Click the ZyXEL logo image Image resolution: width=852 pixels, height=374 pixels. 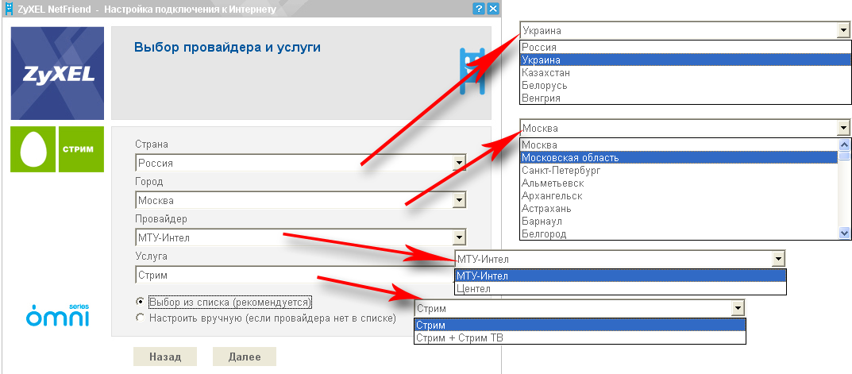coord(57,73)
